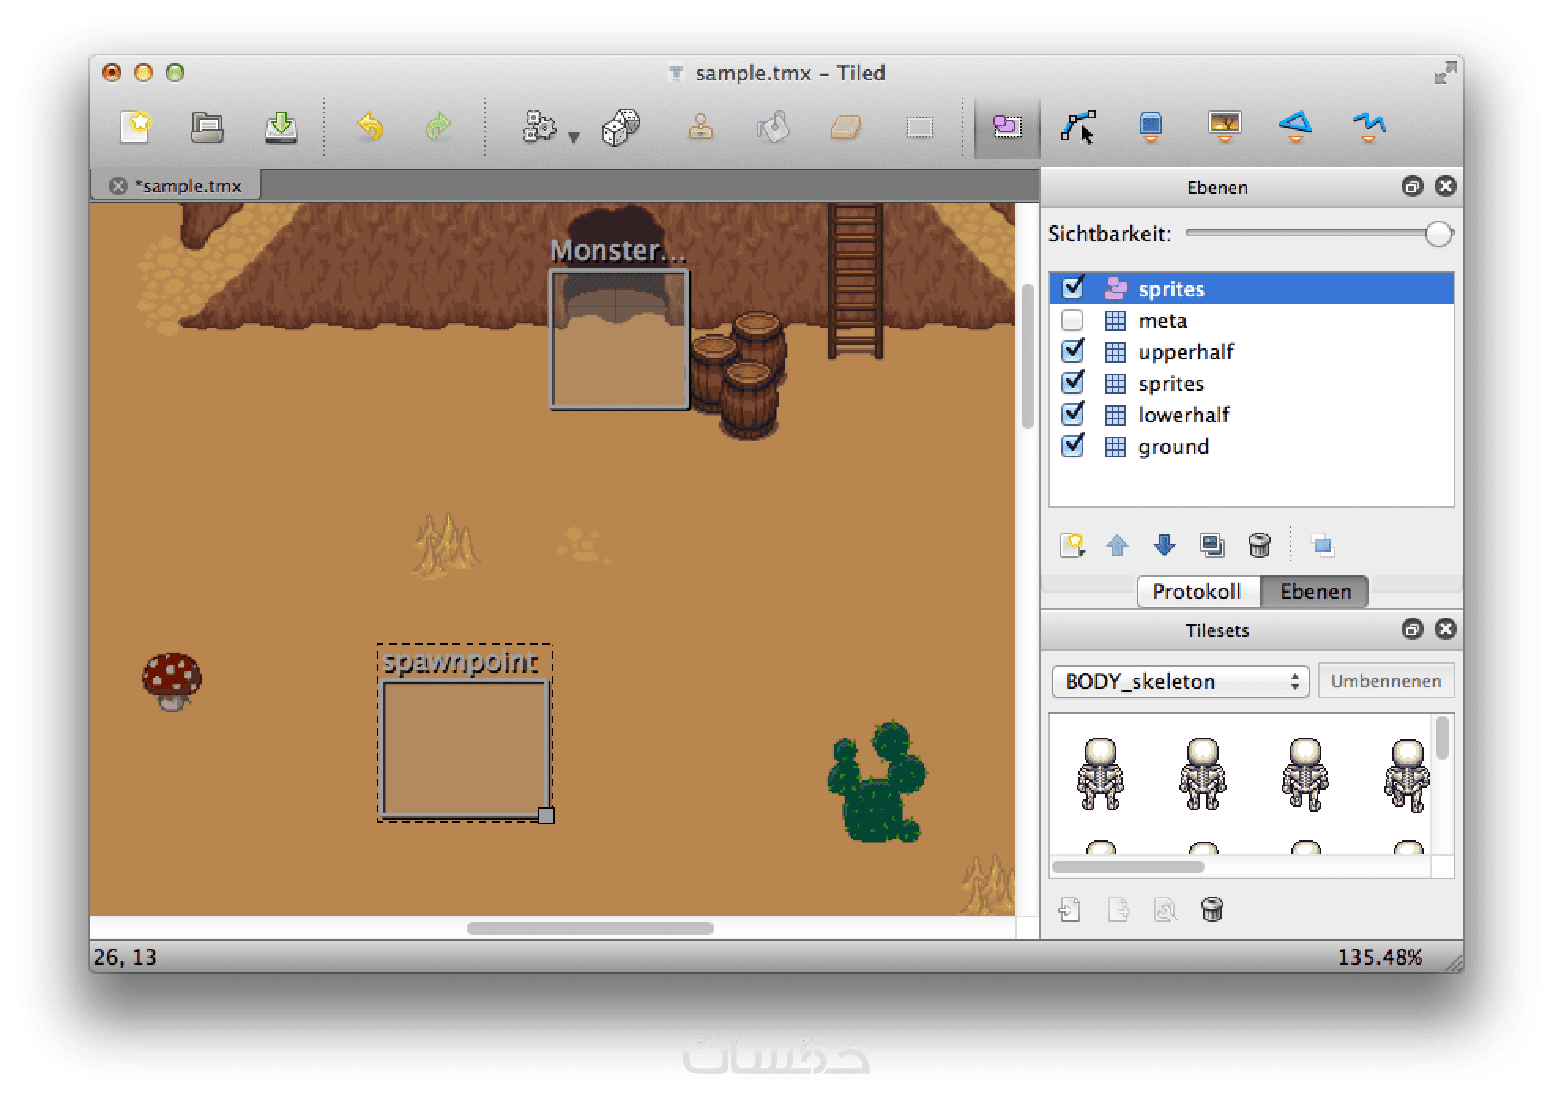1553x1097 pixels.
Task: Open the command dropdown arrow beside gears
Action: click(x=574, y=138)
